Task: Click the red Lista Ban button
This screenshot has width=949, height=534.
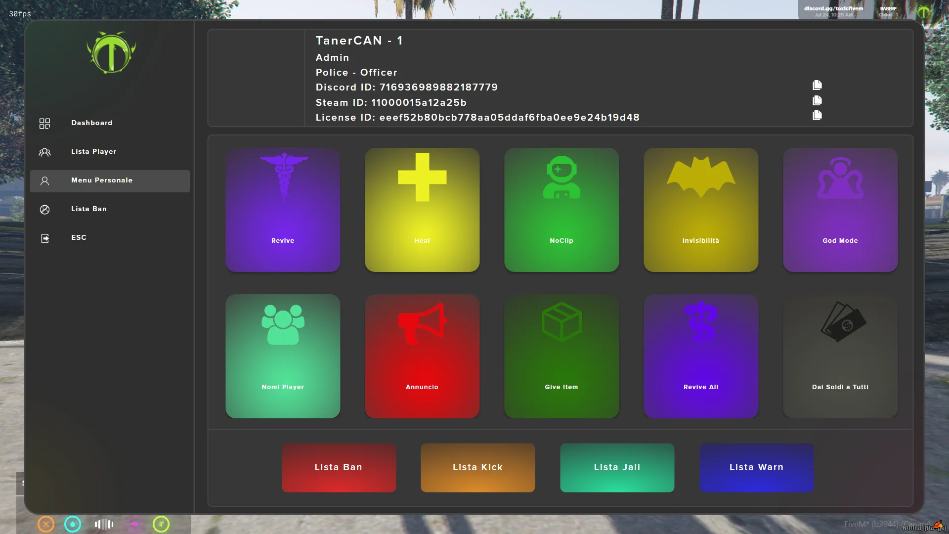Action: pyautogui.click(x=339, y=467)
